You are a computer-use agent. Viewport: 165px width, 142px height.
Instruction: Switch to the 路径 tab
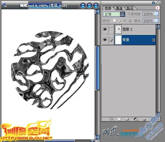tap(130, 8)
